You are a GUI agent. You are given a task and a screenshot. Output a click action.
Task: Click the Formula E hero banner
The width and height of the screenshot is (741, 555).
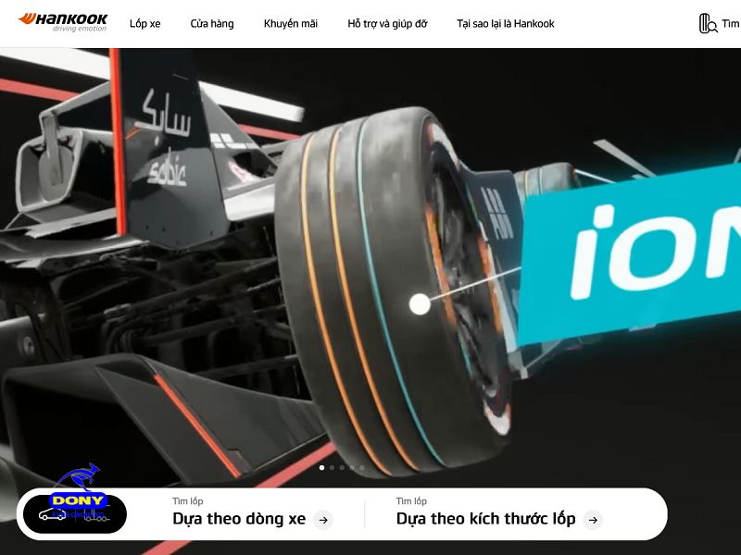370,259
